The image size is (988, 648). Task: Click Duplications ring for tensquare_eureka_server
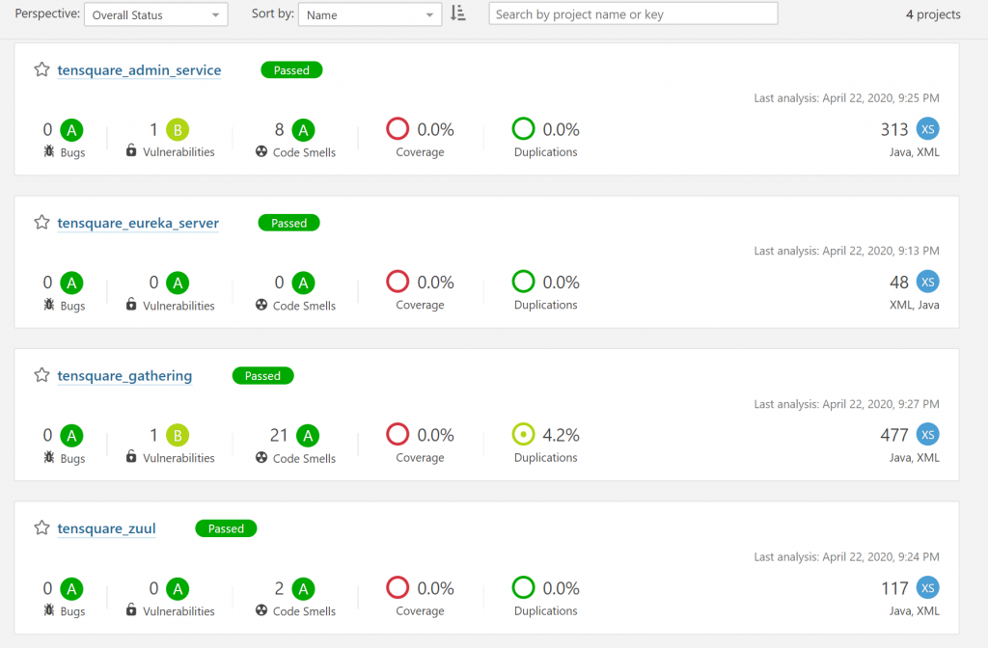524,282
